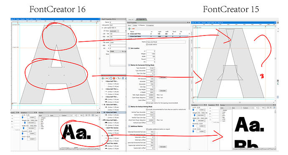Click the blue up arrow above the layer tree

tap(123, 78)
